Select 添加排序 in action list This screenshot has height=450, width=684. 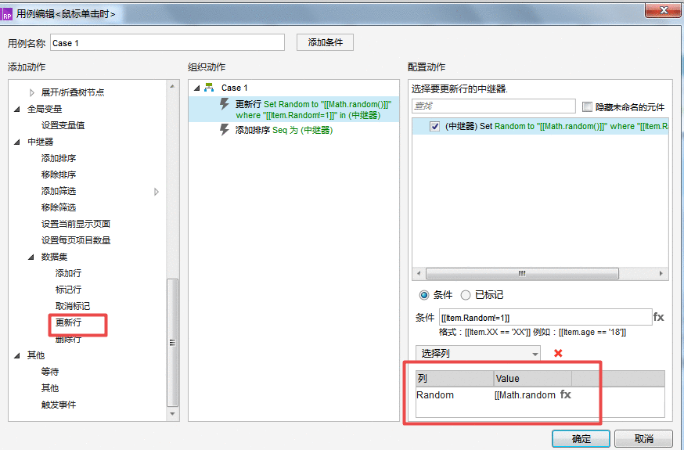pyautogui.click(x=59, y=158)
